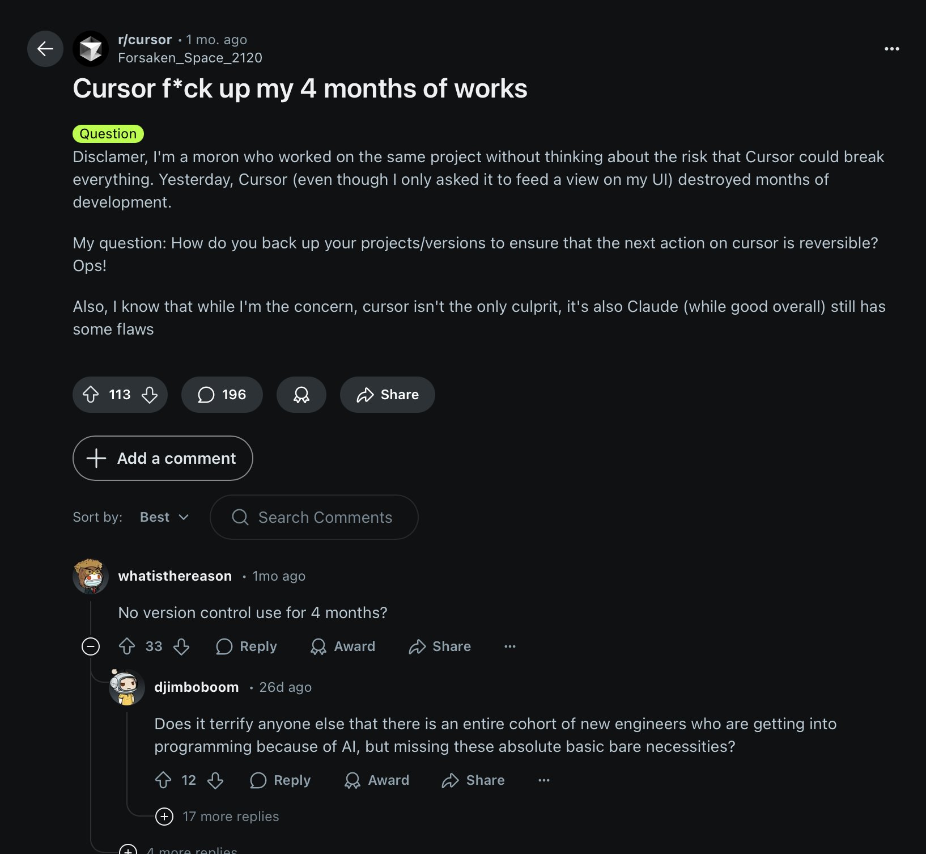Collapse the whatisthereason comment thread
The height and width of the screenshot is (854, 926).
(91, 646)
